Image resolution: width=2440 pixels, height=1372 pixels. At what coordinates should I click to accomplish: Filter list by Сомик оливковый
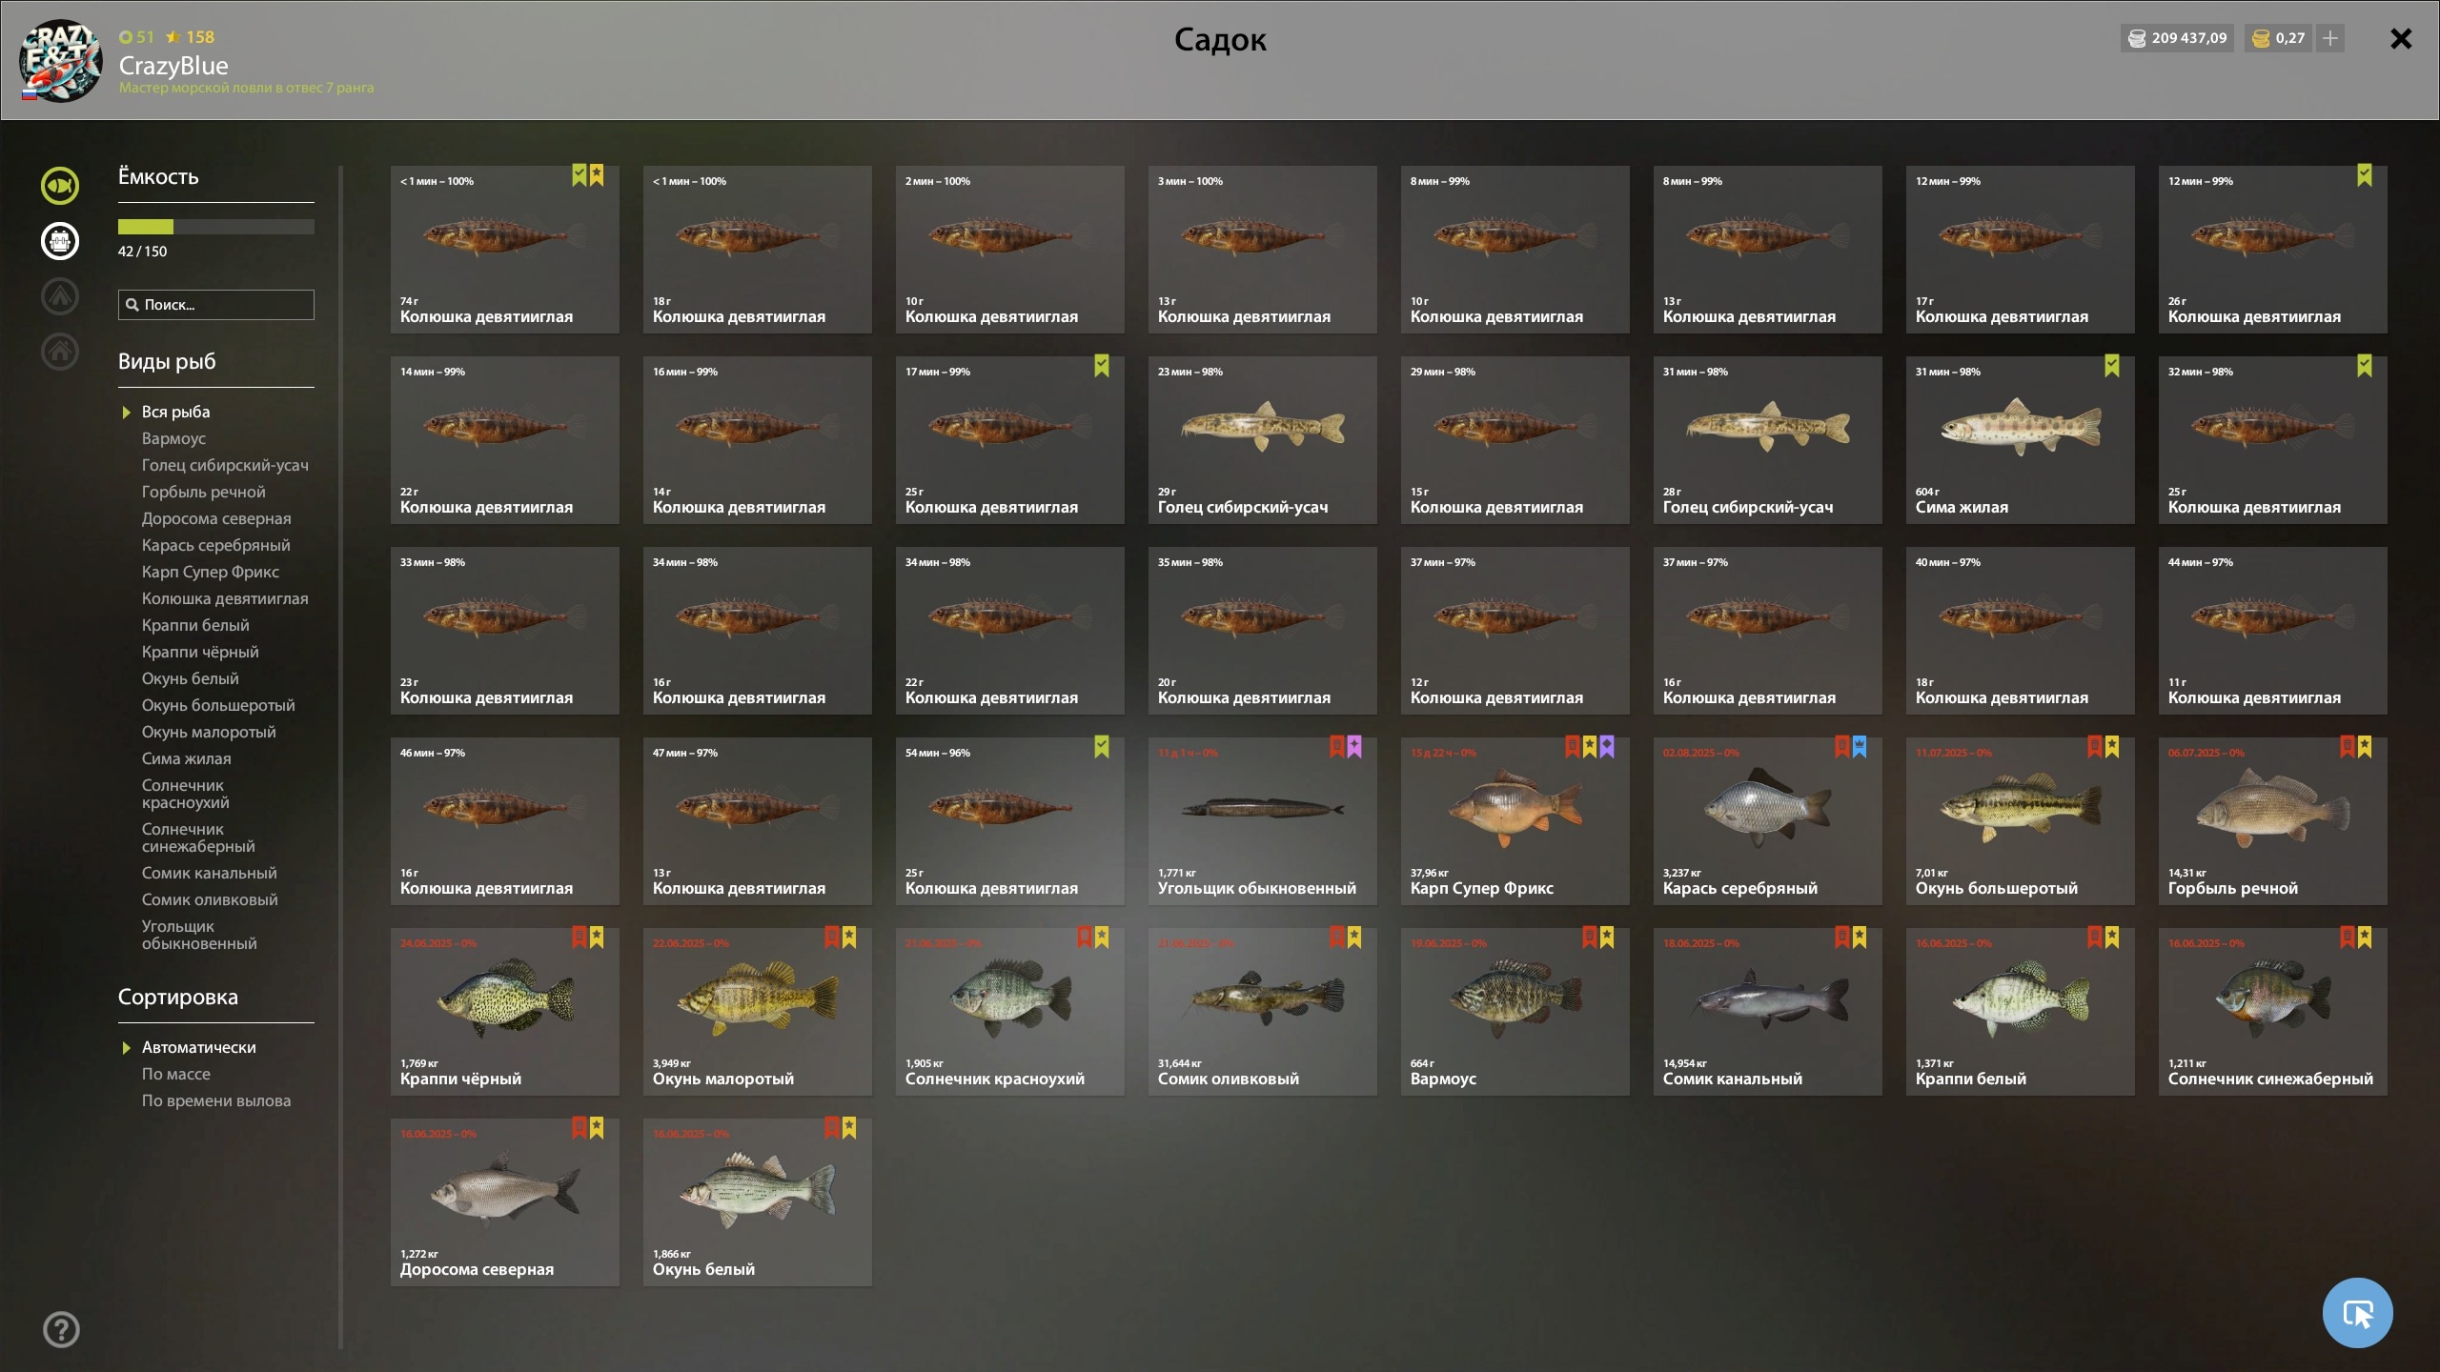coord(210,899)
